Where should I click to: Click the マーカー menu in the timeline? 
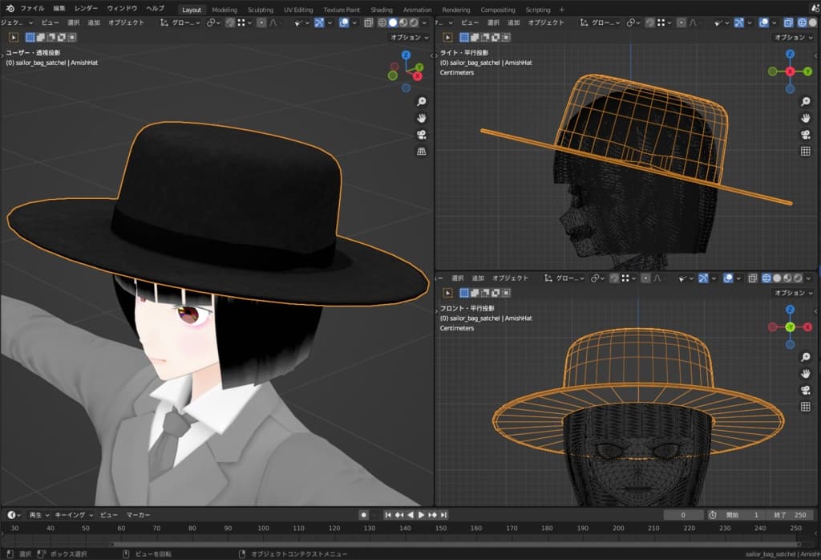tap(138, 514)
